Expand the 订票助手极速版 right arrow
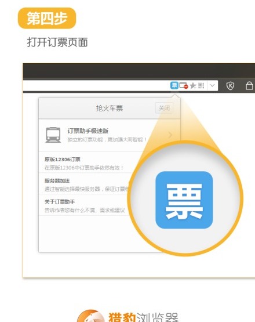Viewport: 255px width, 322px height. click(170, 135)
